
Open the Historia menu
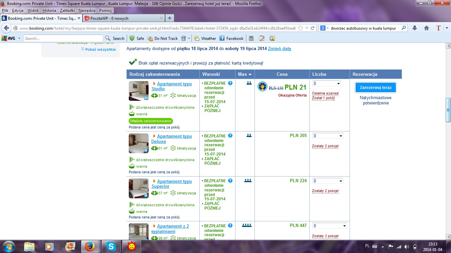[49, 10]
